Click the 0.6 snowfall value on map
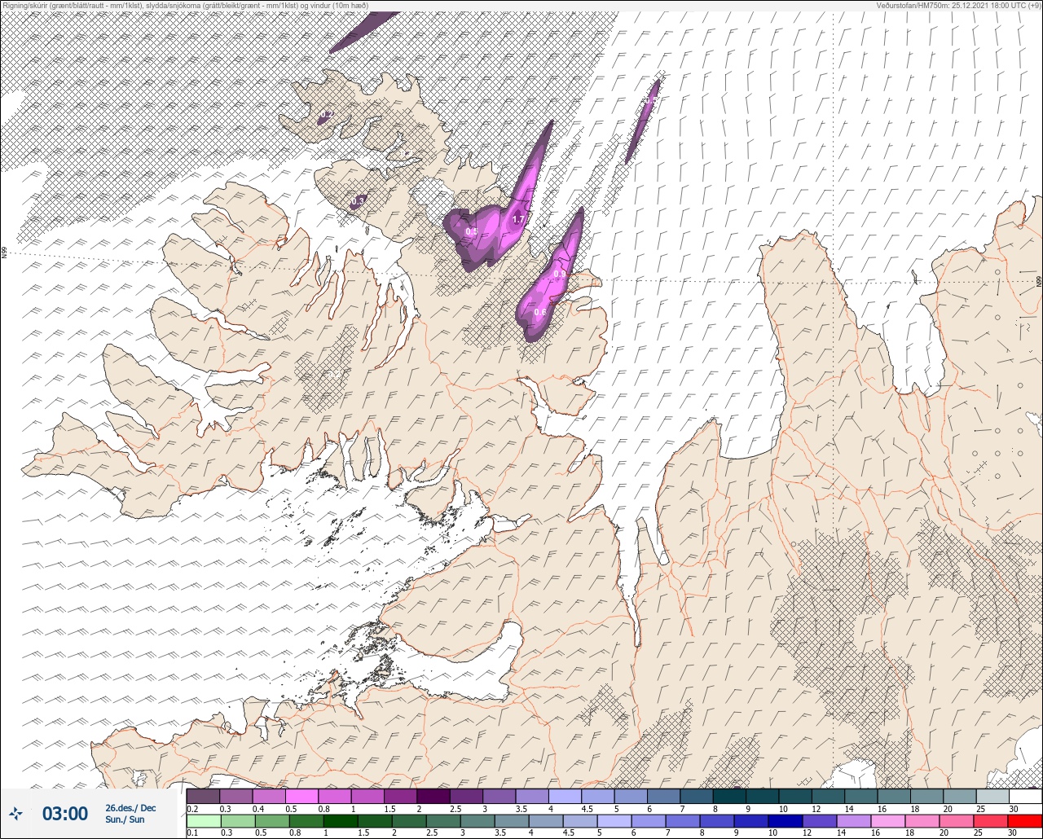Image resolution: width=1043 pixels, height=839 pixels. click(539, 312)
